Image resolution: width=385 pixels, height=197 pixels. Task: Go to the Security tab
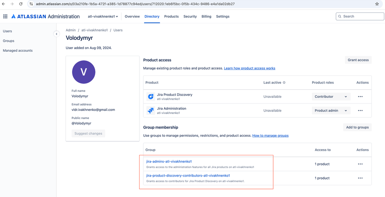(190, 17)
